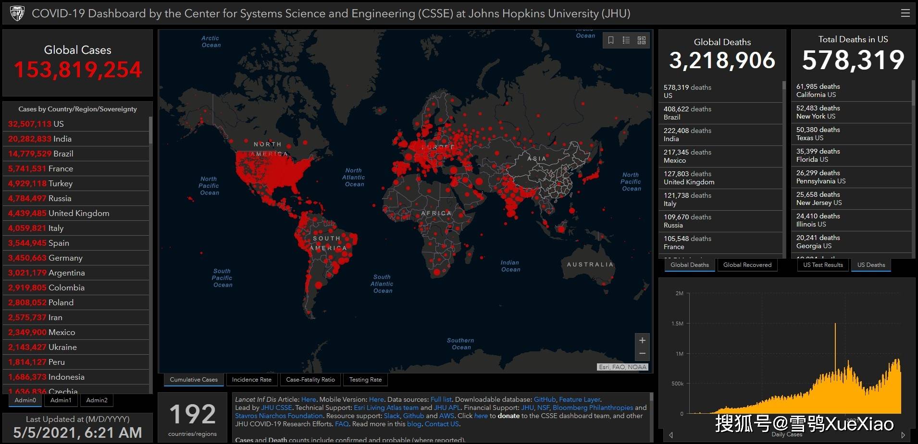Open Stavros Niarchos Foundation link
918x444 pixels.
point(279,416)
